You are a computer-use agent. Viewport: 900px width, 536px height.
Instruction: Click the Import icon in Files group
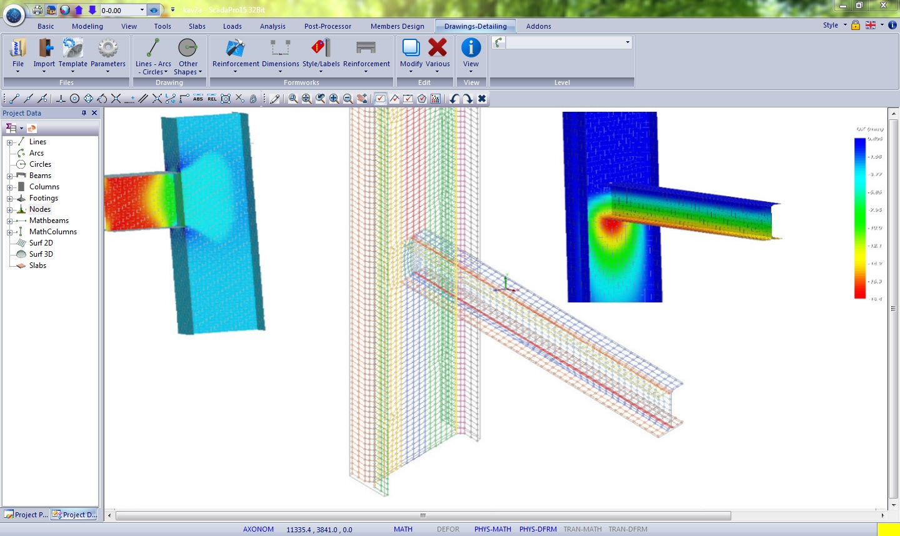click(x=44, y=49)
